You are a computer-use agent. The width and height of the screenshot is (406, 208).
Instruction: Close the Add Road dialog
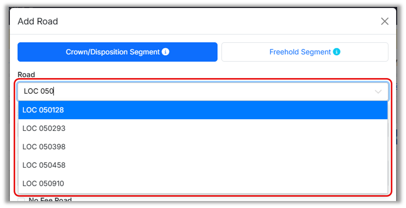coord(385,21)
